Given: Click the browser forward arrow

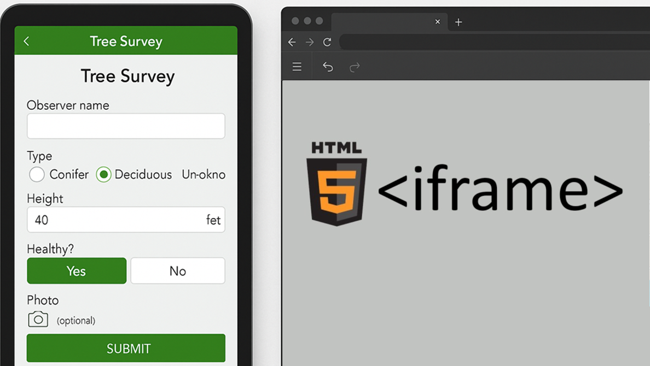Looking at the screenshot, I should pos(310,42).
